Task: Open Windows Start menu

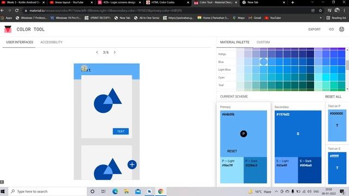Action: point(3,191)
